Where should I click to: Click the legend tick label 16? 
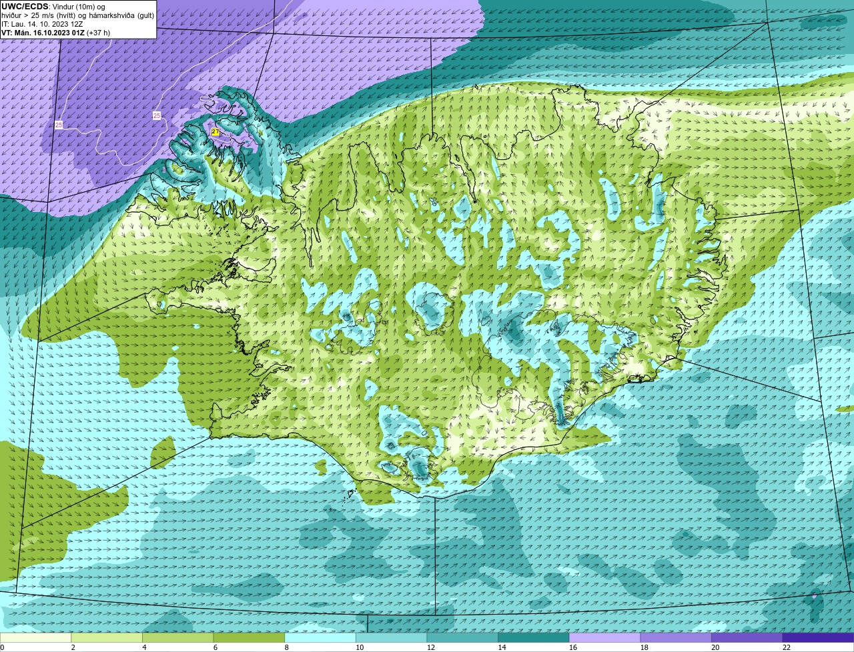[573, 647]
